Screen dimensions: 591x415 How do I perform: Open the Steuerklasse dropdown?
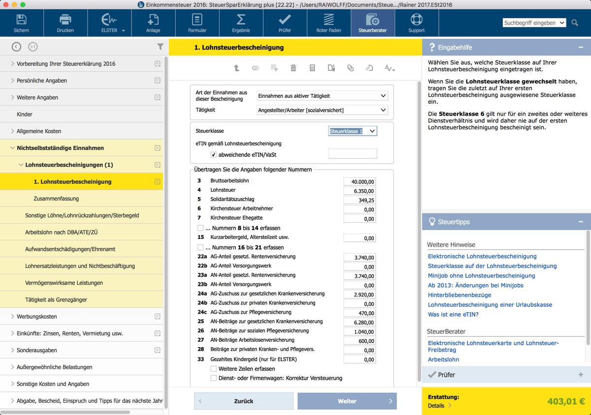[x=353, y=131]
